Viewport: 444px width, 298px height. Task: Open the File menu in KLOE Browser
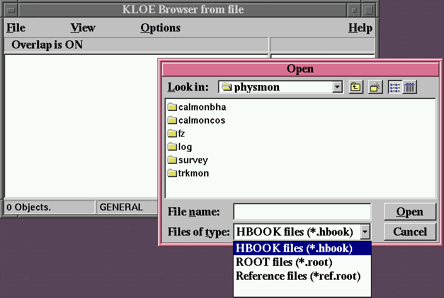pos(16,28)
